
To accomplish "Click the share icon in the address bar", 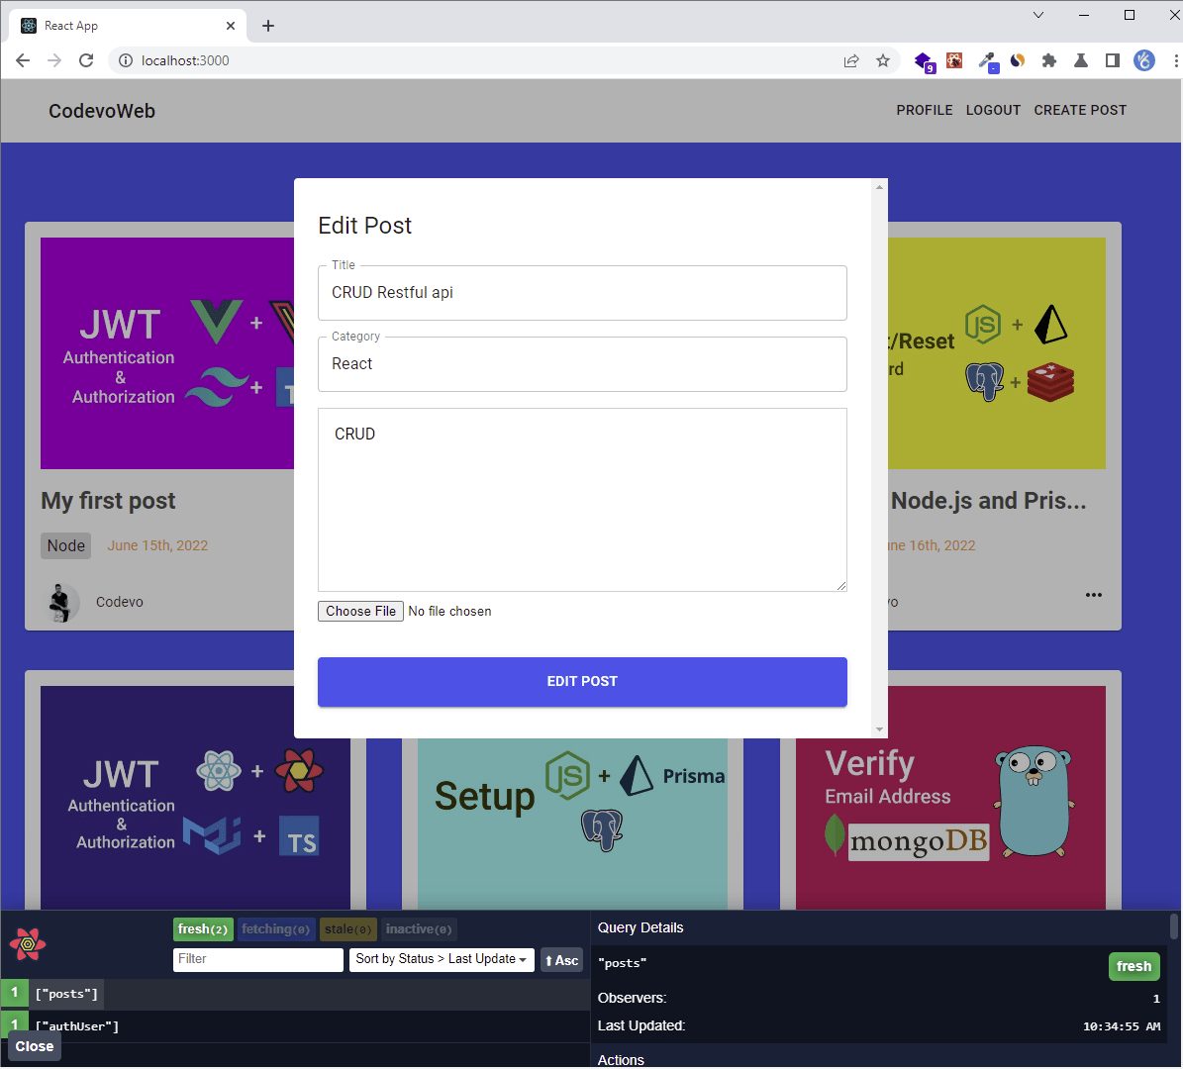I will [851, 60].
